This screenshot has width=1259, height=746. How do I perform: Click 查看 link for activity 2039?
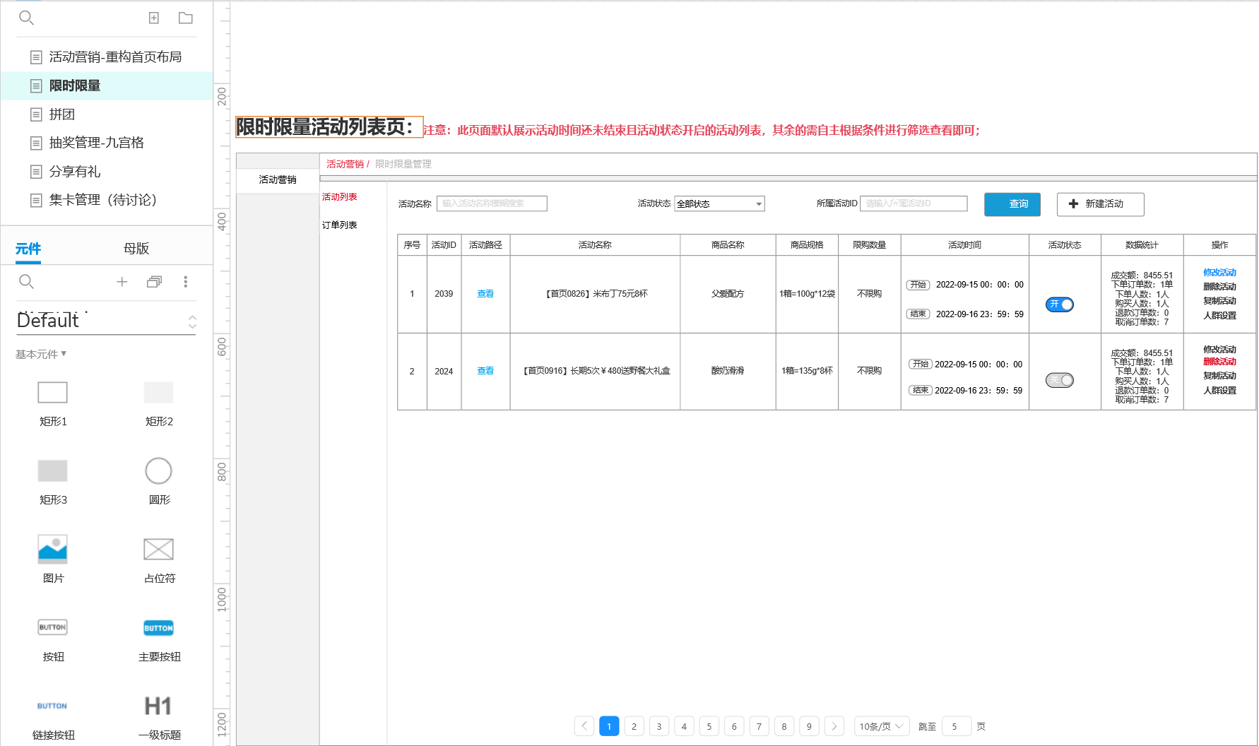click(485, 294)
